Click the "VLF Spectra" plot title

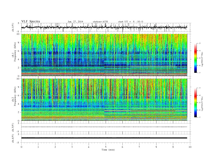(31, 21)
